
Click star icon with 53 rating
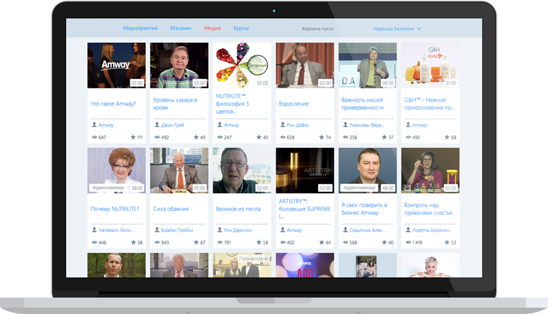pyautogui.click(x=447, y=242)
